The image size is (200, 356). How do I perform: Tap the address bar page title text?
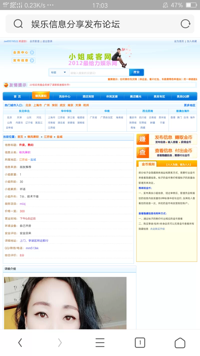pos(75,24)
